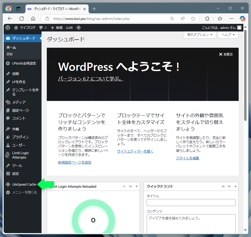
Task: Open the ユーザー users menu
Action: point(23,145)
